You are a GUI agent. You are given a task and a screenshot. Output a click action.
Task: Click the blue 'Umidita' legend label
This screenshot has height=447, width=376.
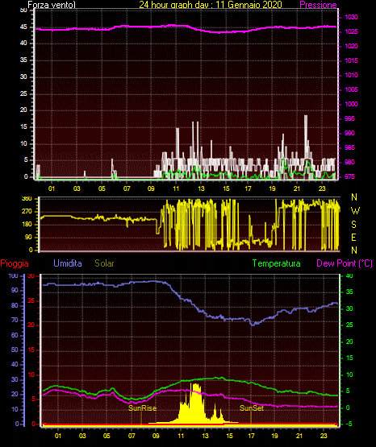click(68, 263)
